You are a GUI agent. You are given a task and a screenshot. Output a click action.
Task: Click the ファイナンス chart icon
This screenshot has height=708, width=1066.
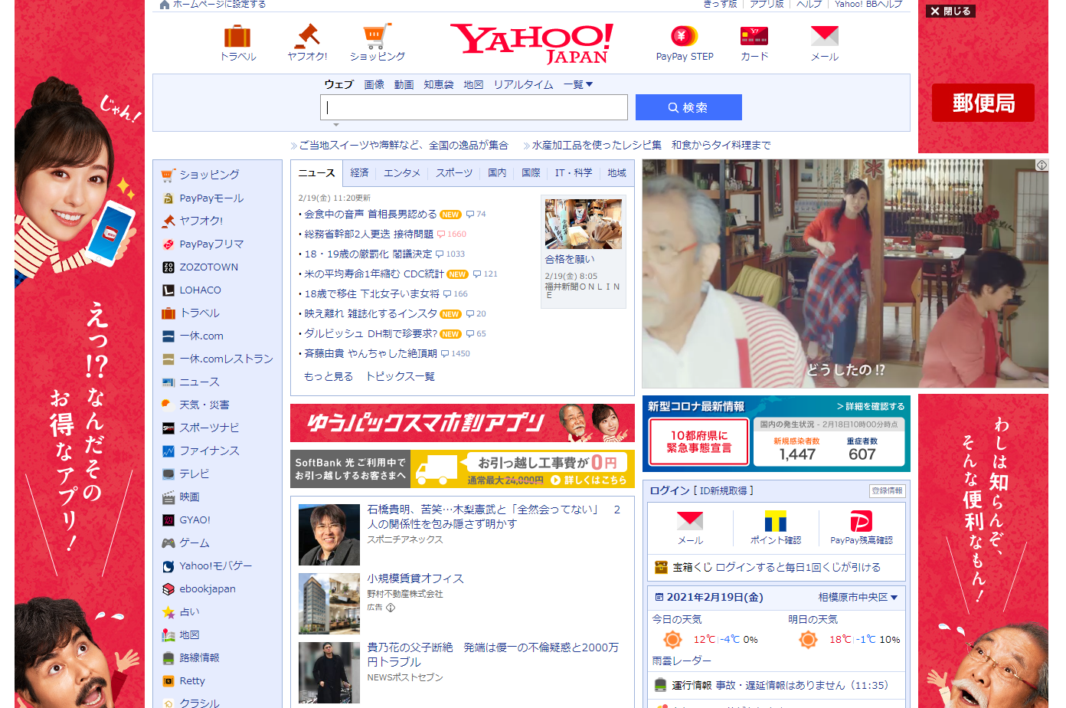168,451
